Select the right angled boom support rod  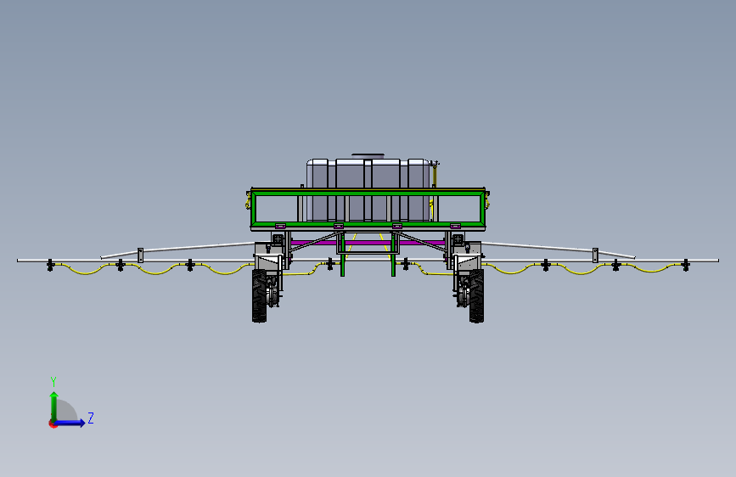pos(558,250)
